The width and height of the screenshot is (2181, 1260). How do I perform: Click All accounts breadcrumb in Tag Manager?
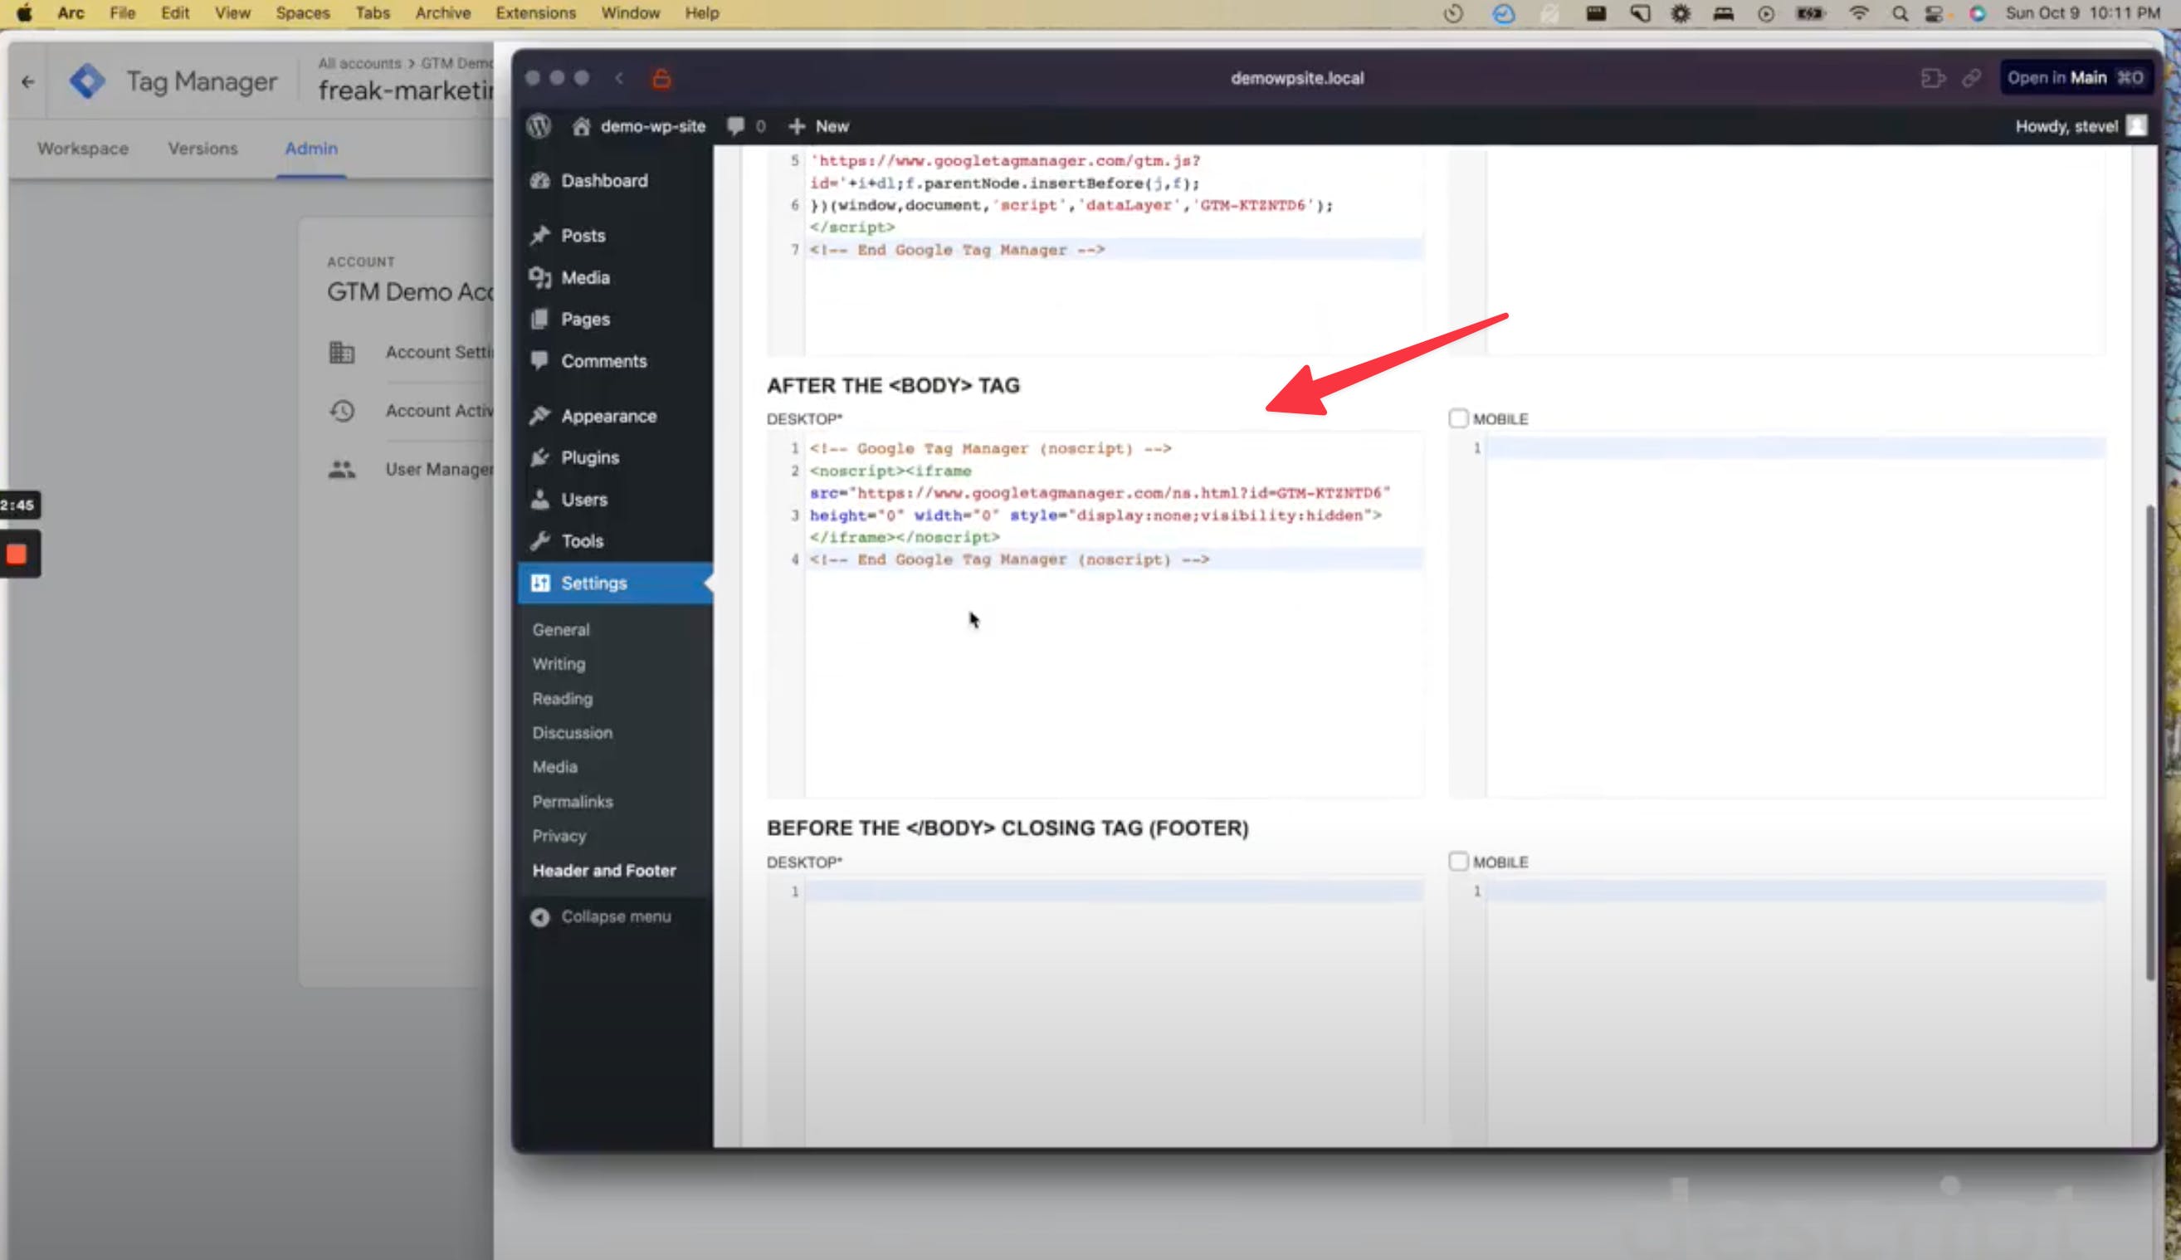click(359, 63)
